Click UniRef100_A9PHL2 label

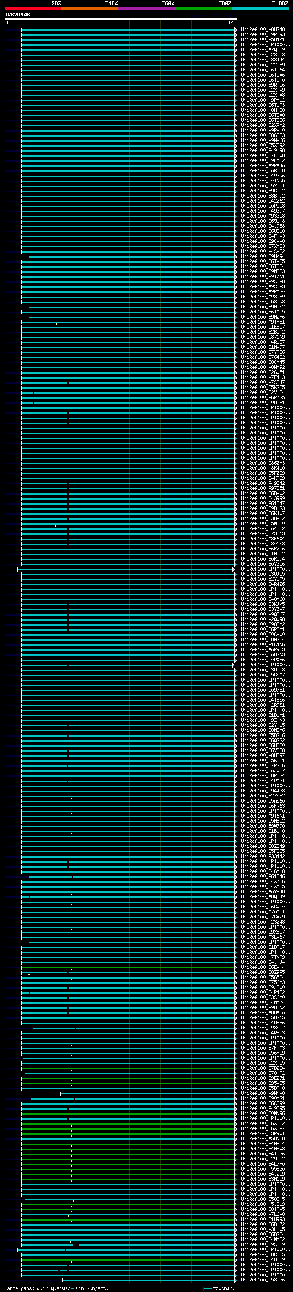pyautogui.click(x=263, y=100)
